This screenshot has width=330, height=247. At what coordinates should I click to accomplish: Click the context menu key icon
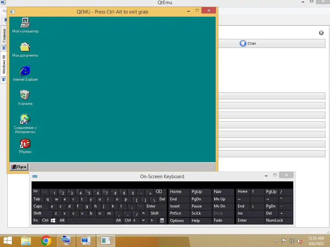[162, 220]
